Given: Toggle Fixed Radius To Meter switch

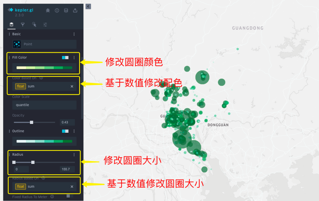Looking at the screenshot, I should click(70, 196).
